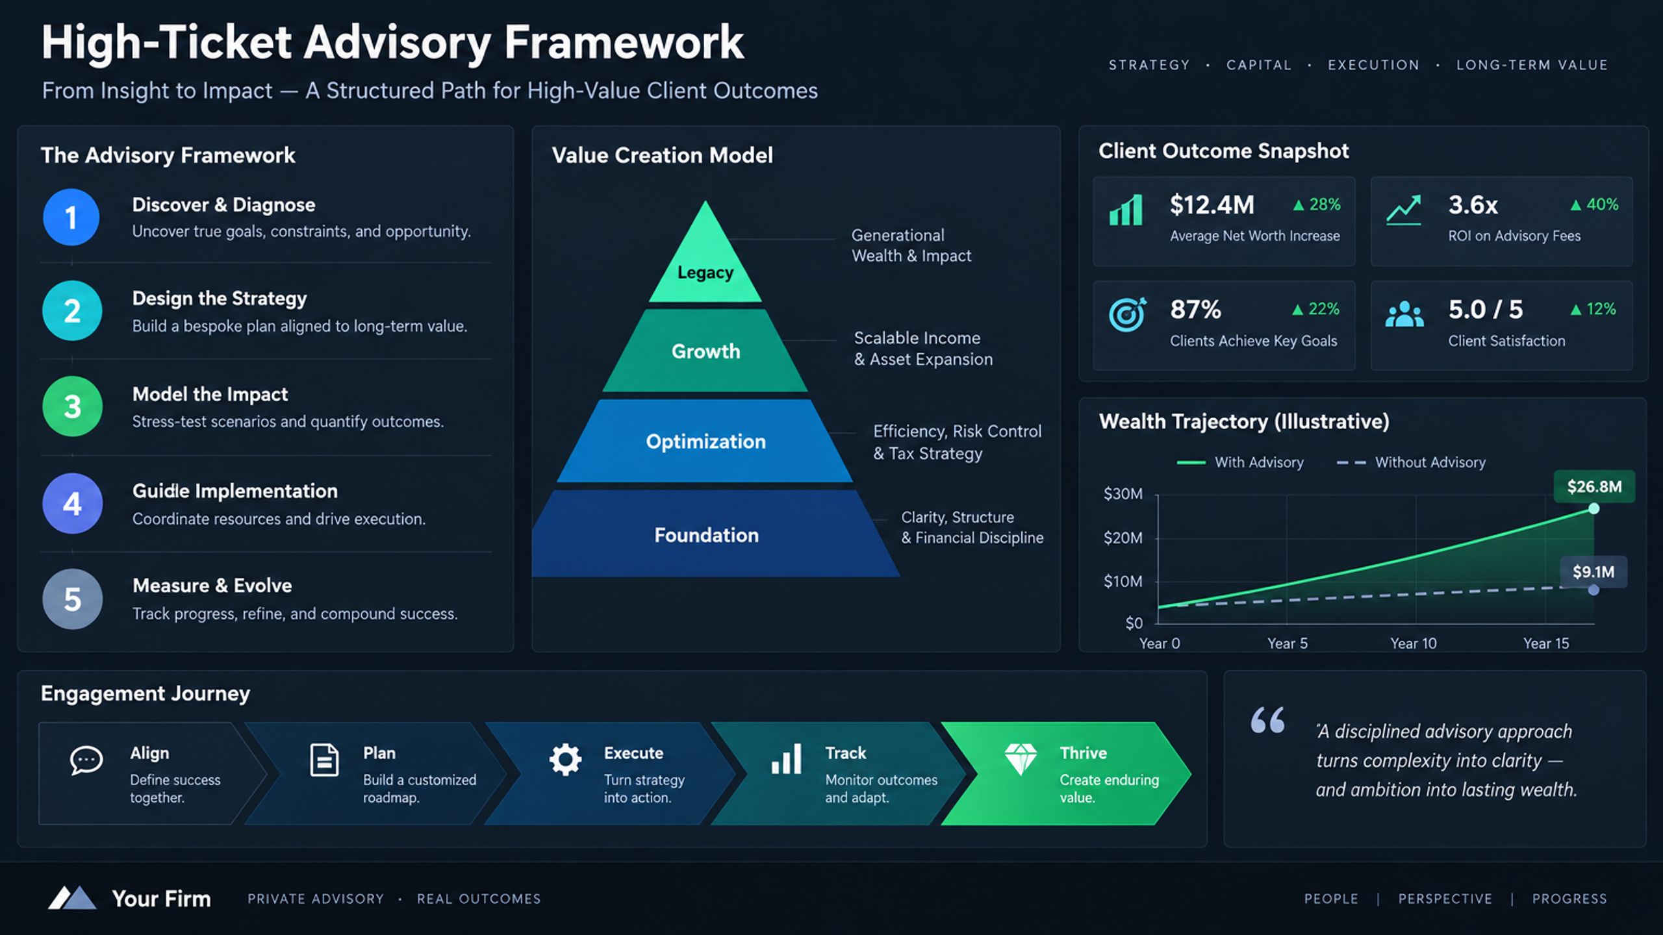Click the PRIVATE ADVISORY footer text
1663x935 pixels.
coord(316,899)
